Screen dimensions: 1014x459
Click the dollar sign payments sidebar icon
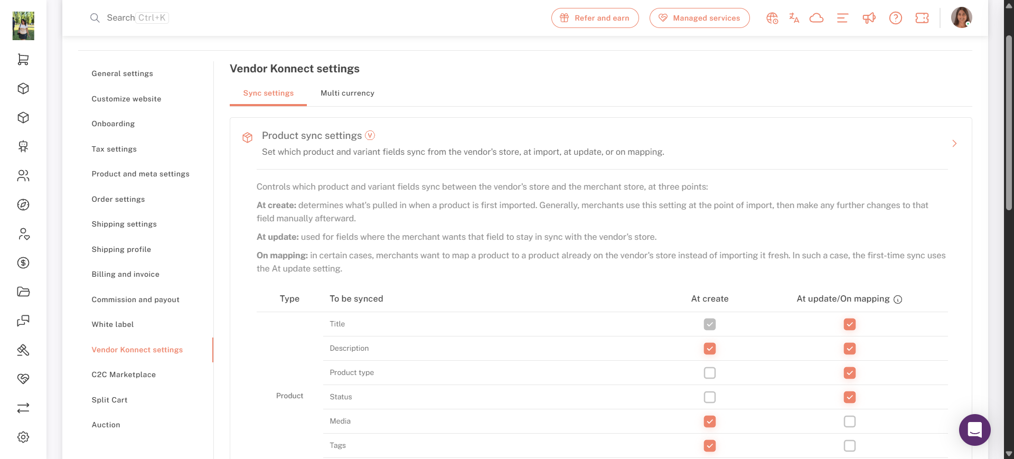click(x=23, y=263)
